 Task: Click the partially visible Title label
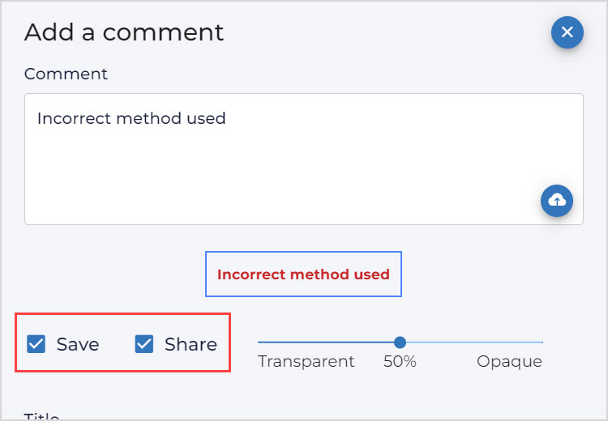[x=42, y=416]
